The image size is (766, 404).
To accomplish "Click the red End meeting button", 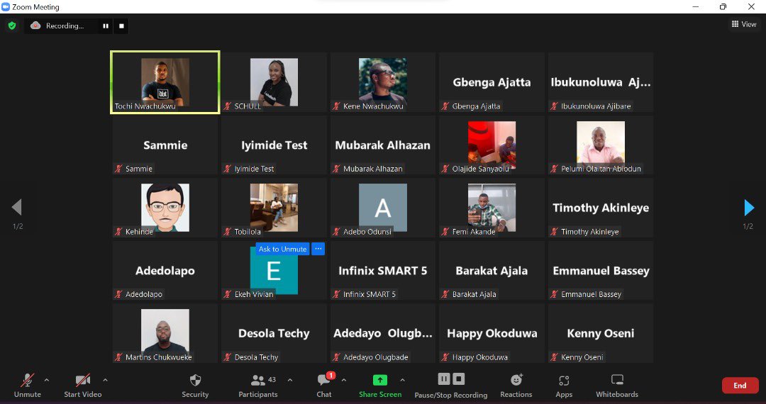I will pos(740,386).
